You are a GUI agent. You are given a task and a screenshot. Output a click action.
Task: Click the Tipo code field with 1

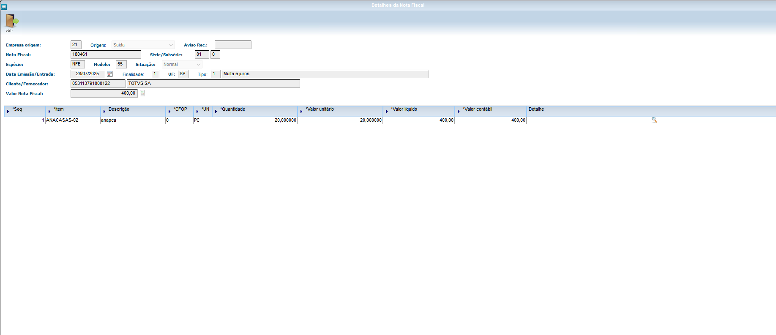[216, 74]
